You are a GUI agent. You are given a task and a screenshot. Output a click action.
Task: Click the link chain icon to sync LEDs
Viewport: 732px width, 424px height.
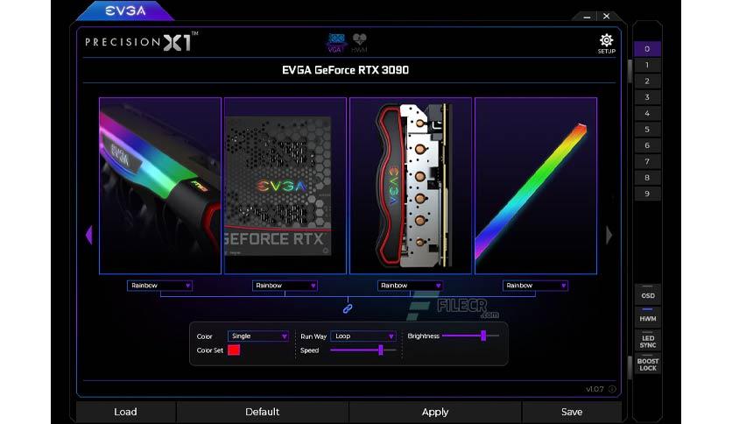point(348,308)
